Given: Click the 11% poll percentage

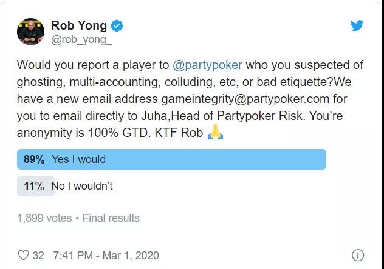Looking at the screenshot, I should coord(34,186).
